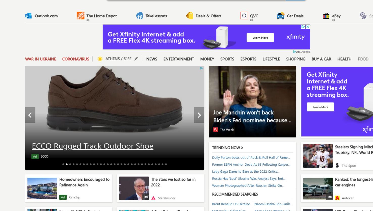
Task: Switch to the Sports section
Action: tap(227, 59)
